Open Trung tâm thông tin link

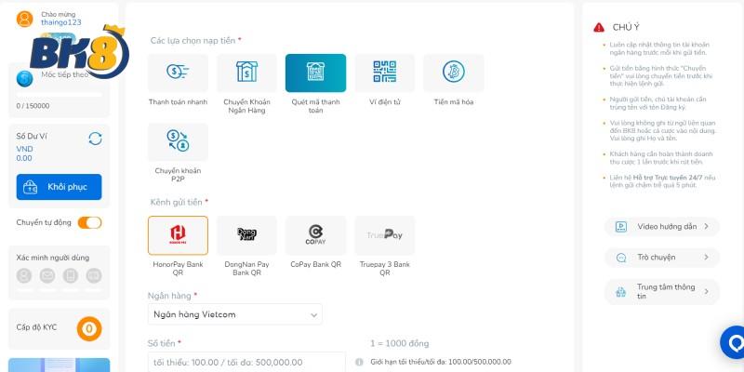click(x=662, y=291)
